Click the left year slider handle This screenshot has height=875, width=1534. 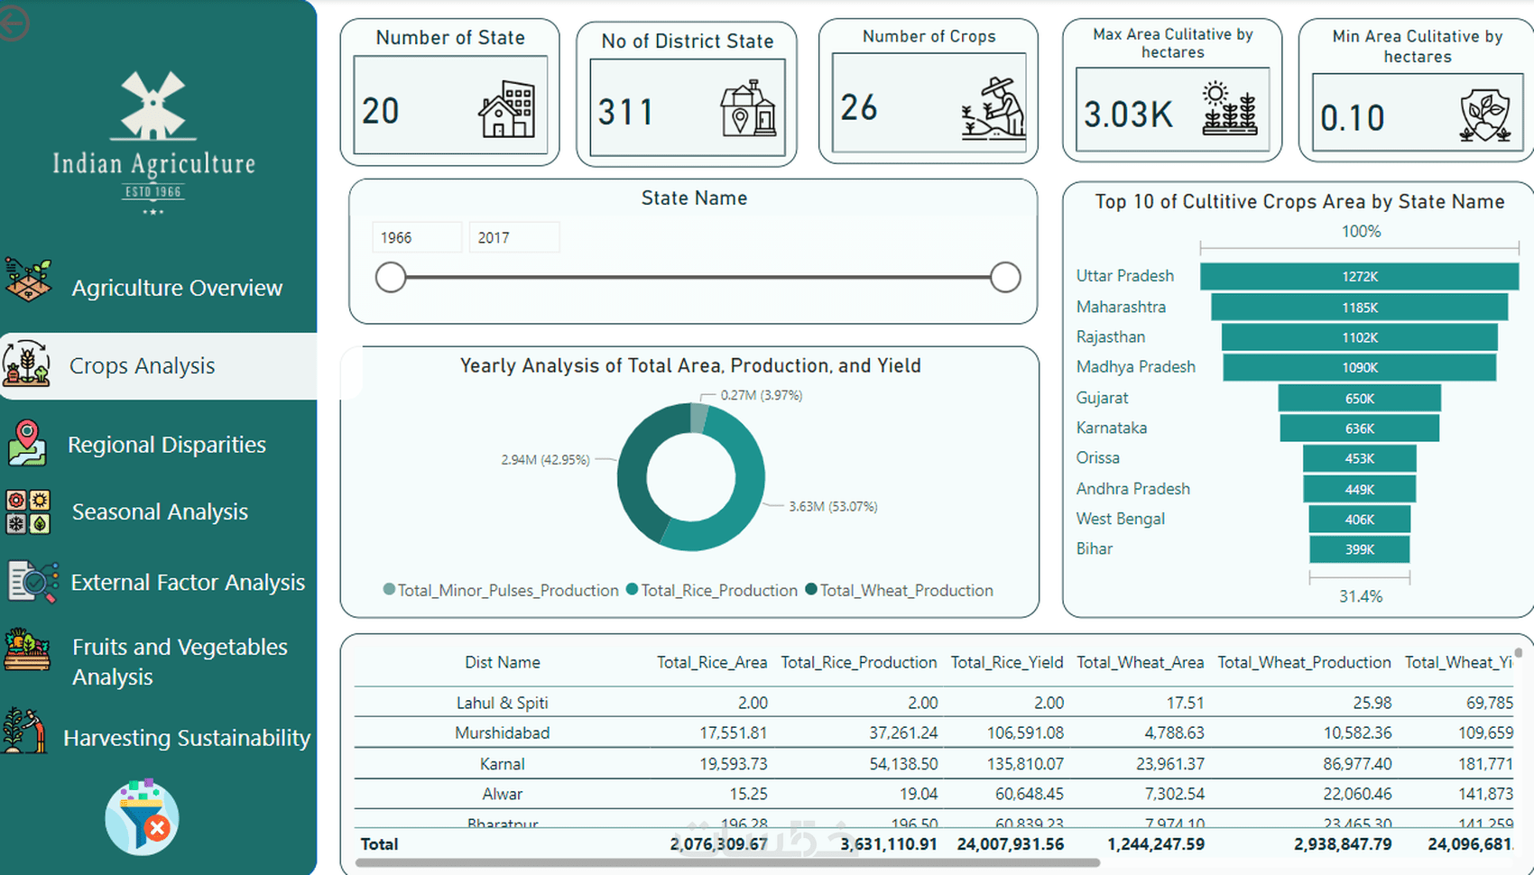click(391, 277)
